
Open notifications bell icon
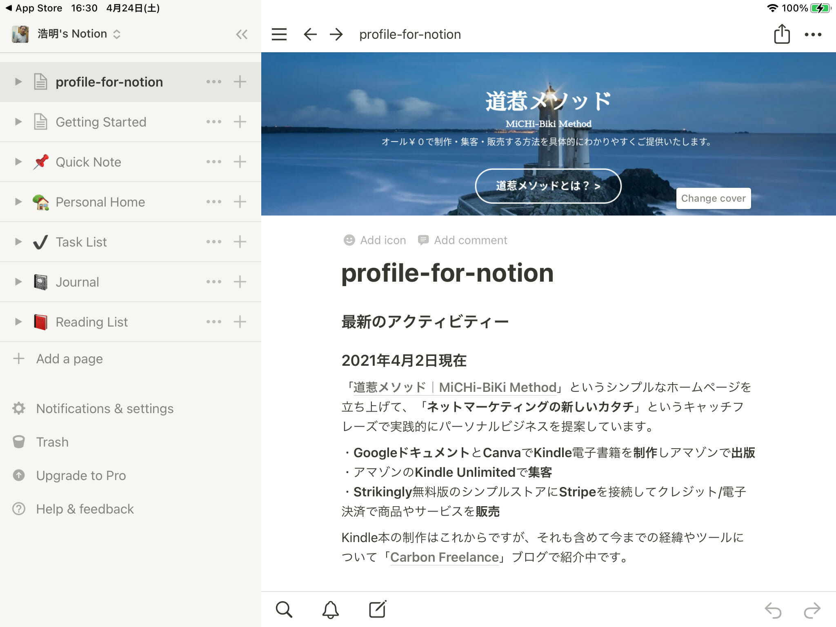click(330, 609)
